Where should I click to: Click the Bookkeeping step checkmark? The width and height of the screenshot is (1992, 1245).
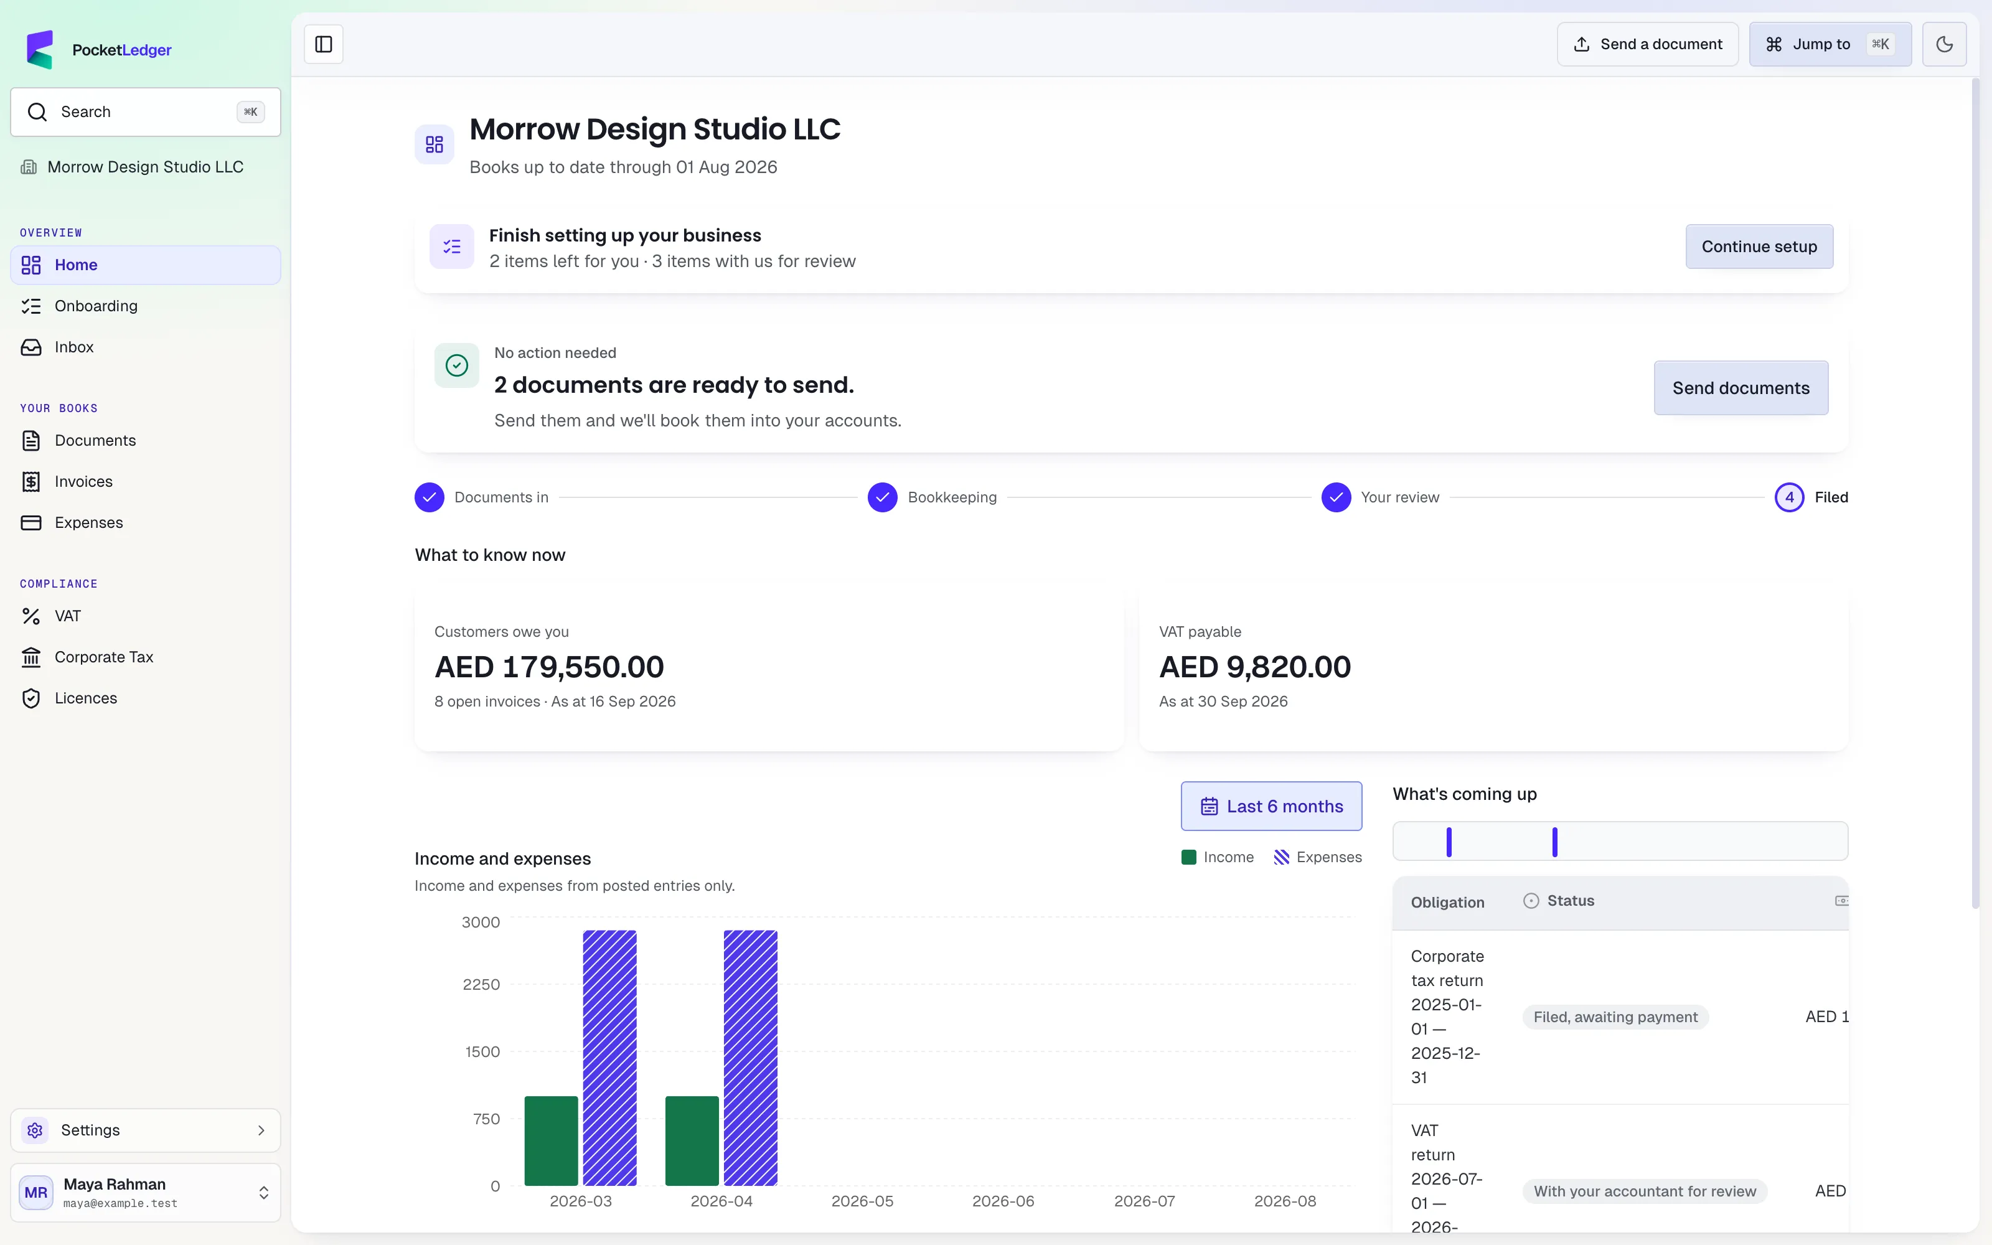[x=883, y=497]
